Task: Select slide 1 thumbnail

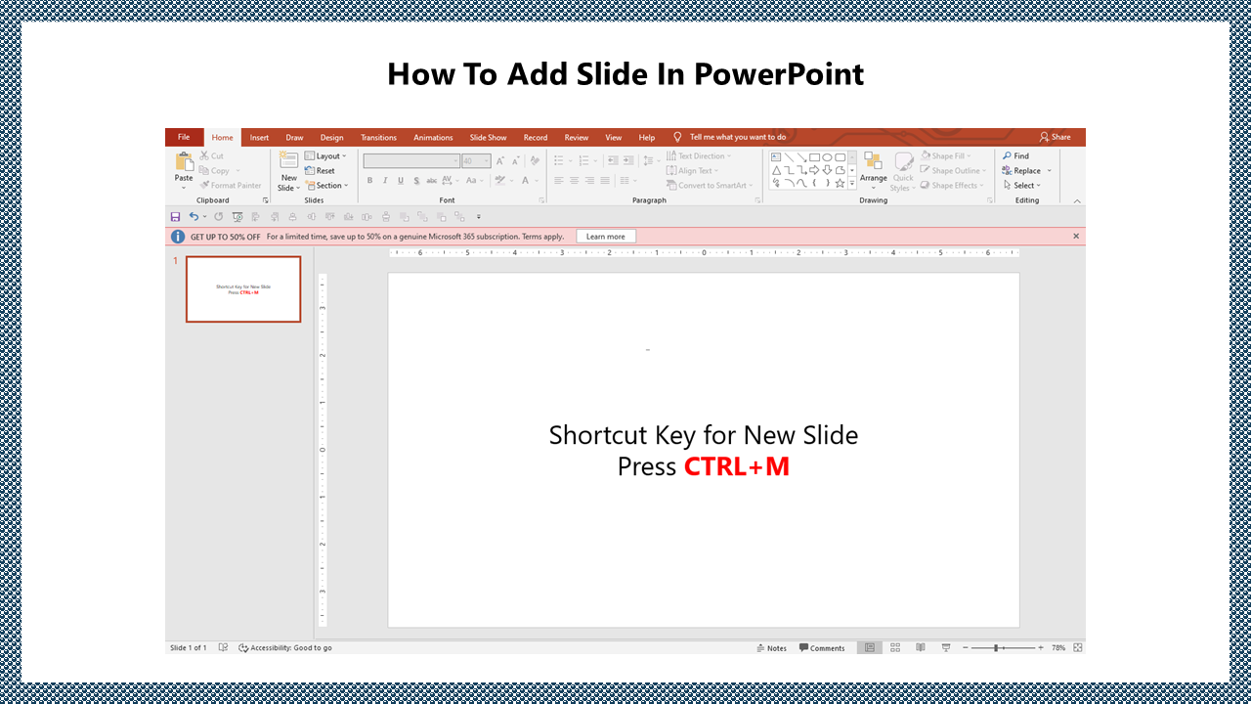Action: tap(243, 289)
